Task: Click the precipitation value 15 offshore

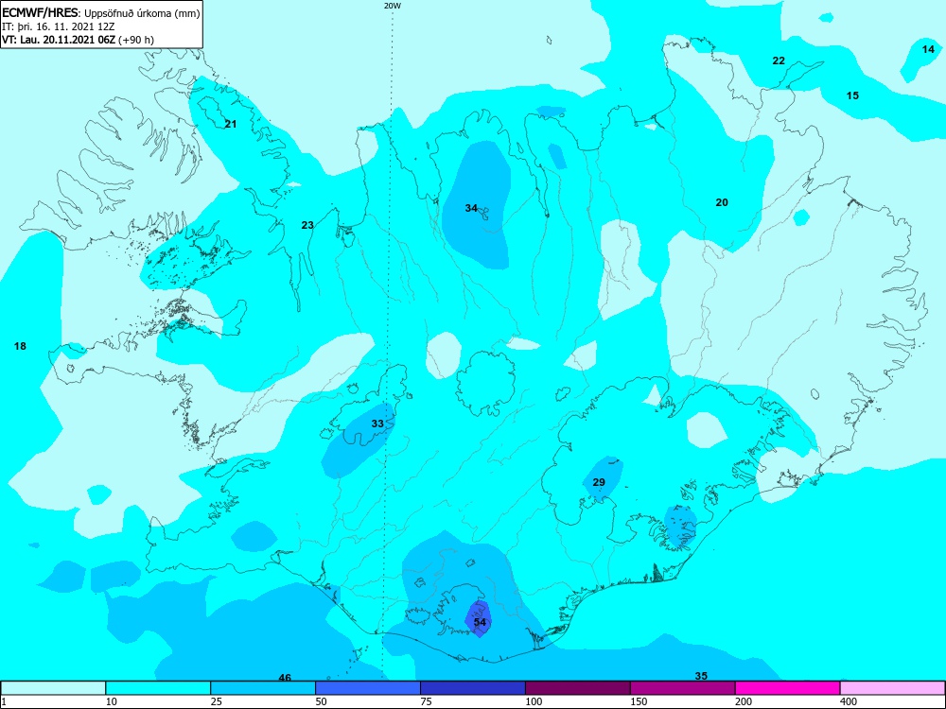Action: point(852,95)
